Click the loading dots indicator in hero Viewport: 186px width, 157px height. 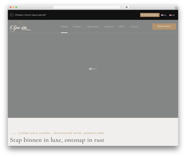click(93, 69)
